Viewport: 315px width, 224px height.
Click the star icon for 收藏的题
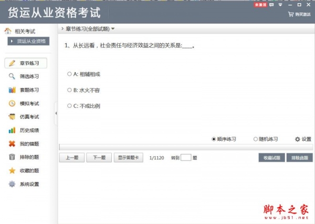[x=12, y=171]
